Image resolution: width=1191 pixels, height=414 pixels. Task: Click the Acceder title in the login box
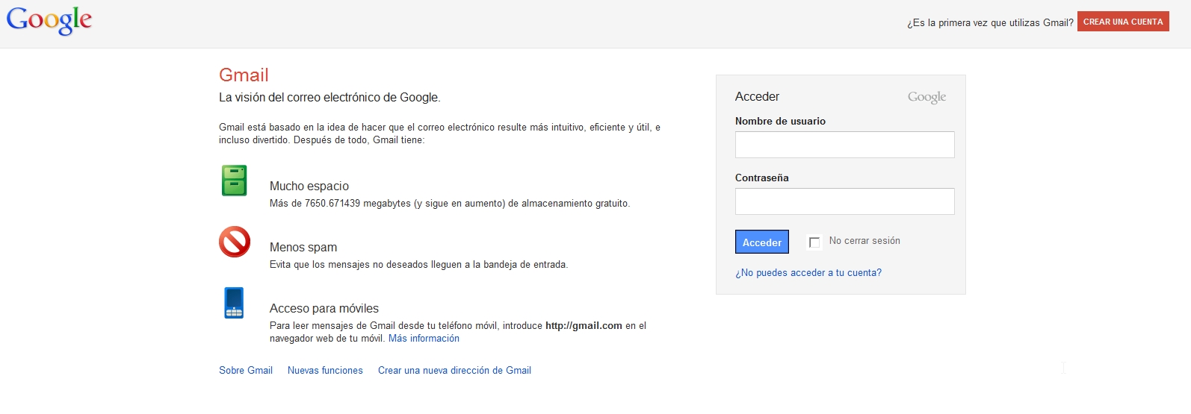coord(757,96)
